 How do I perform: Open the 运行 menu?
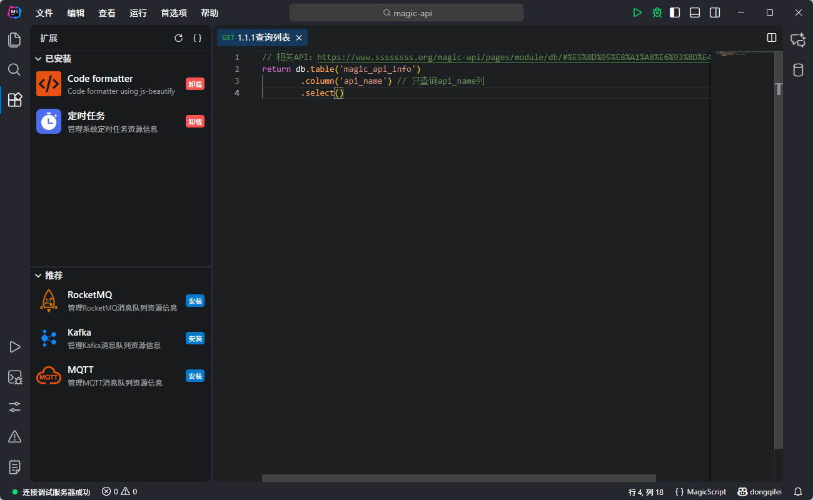[x=138, y=13]
